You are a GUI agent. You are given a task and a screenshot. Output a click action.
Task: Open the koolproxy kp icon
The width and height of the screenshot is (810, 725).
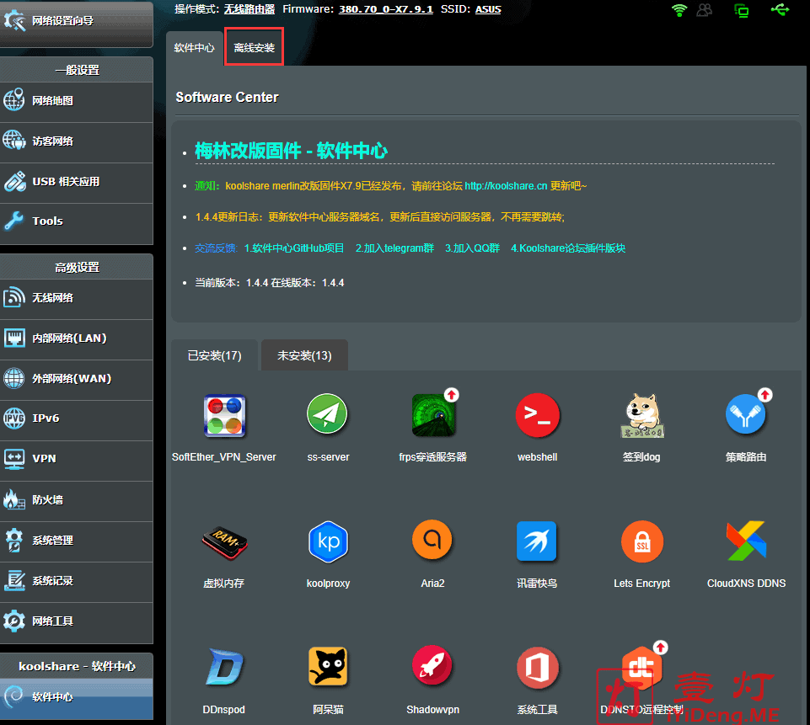click(328, 541)
